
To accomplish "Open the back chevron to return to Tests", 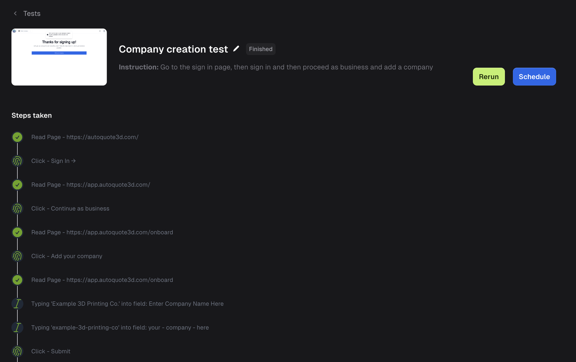I will 15,13.
